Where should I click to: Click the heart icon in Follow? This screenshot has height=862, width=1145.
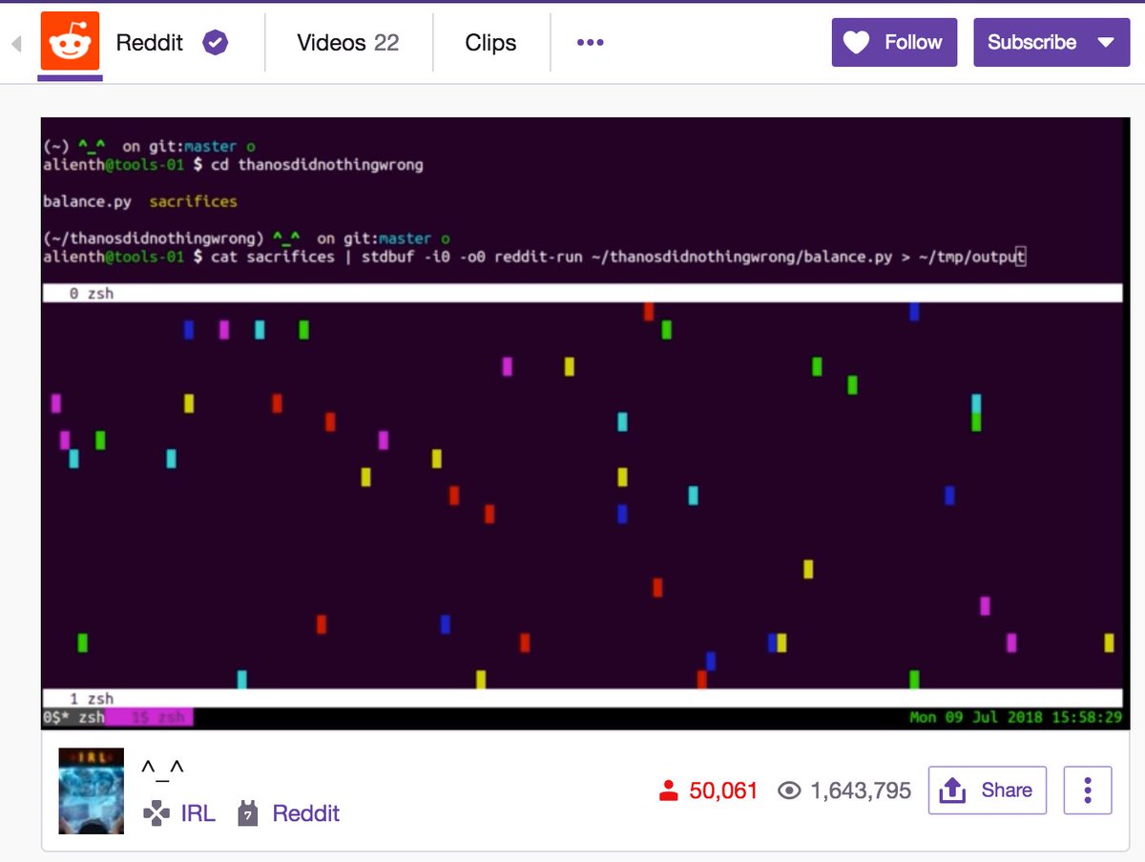[x=857, y=42]
